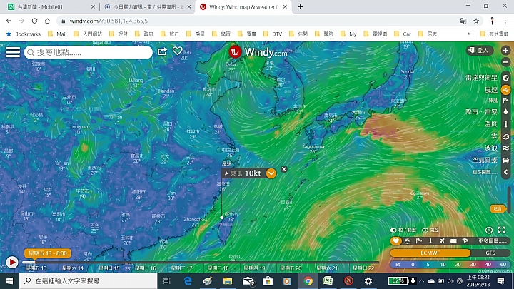Select the temperature thermometer layer icon
Viewport: 514px width, 289px height.
[506, 124]
